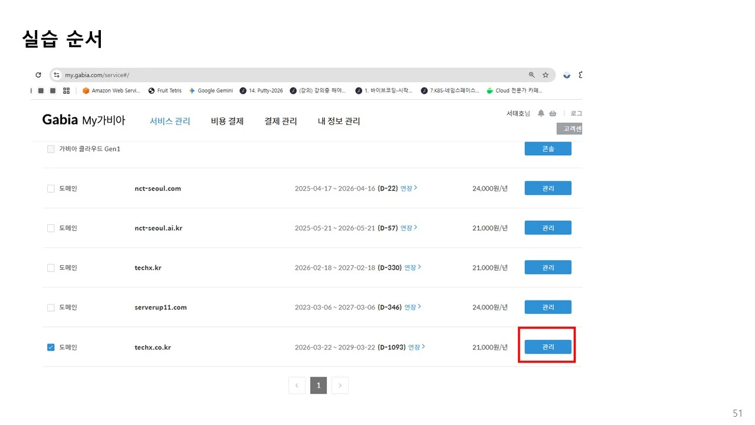
Task: Open the apps grid icon in bookmarks bar
Action: (67, 90)
